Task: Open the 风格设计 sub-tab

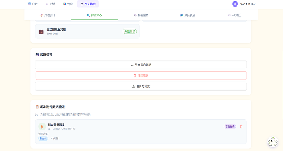Action: (48, 15)
